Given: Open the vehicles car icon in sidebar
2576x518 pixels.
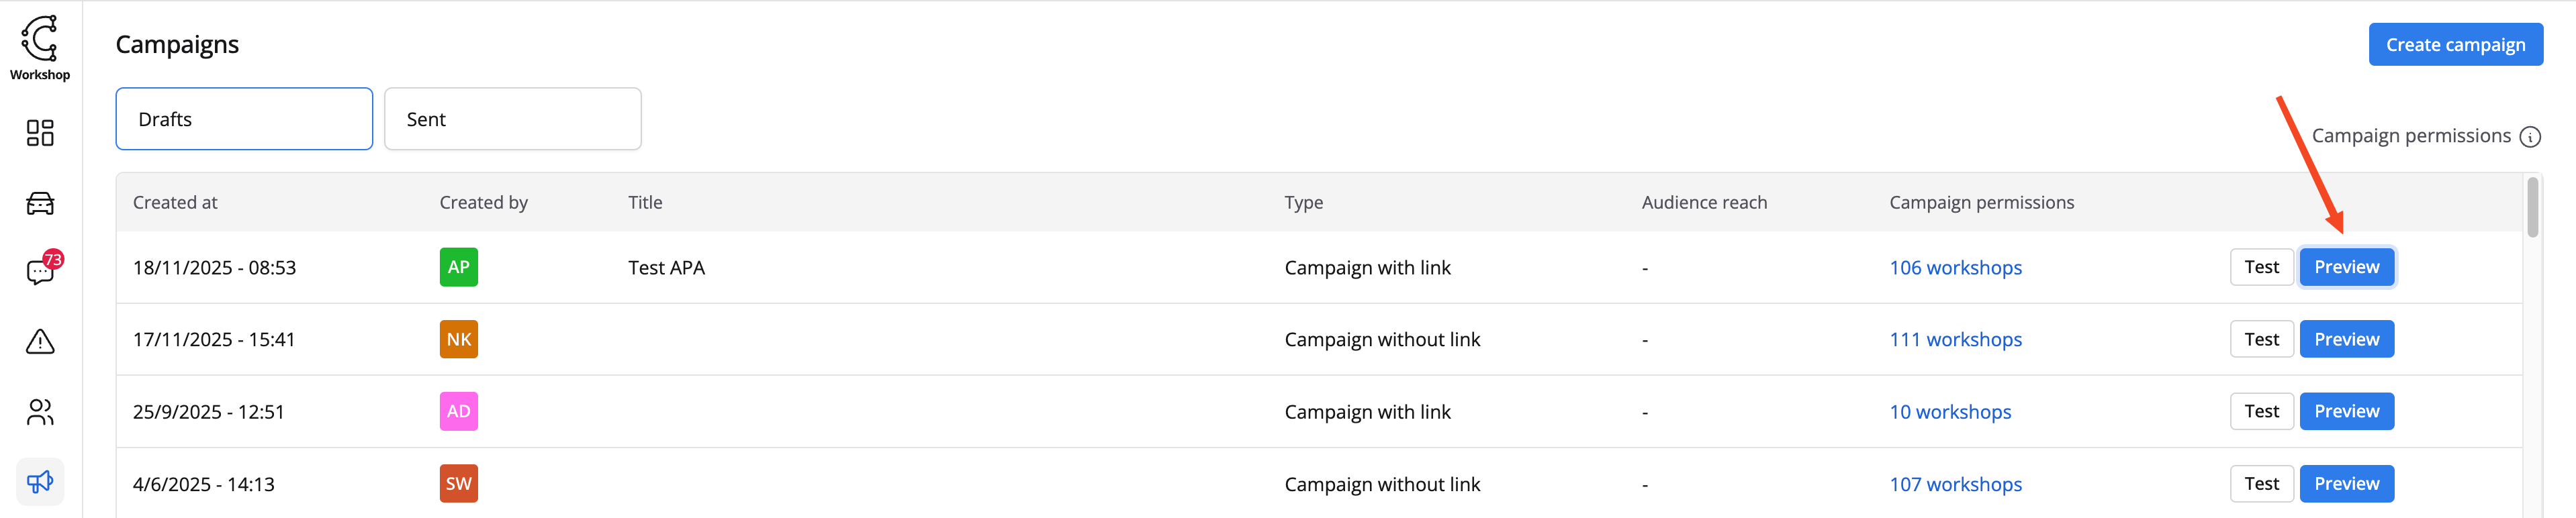Looking at the screenshot, I should pyautogui.click(x=40, y=203).
